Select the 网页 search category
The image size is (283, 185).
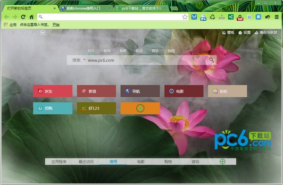point(91,51)
